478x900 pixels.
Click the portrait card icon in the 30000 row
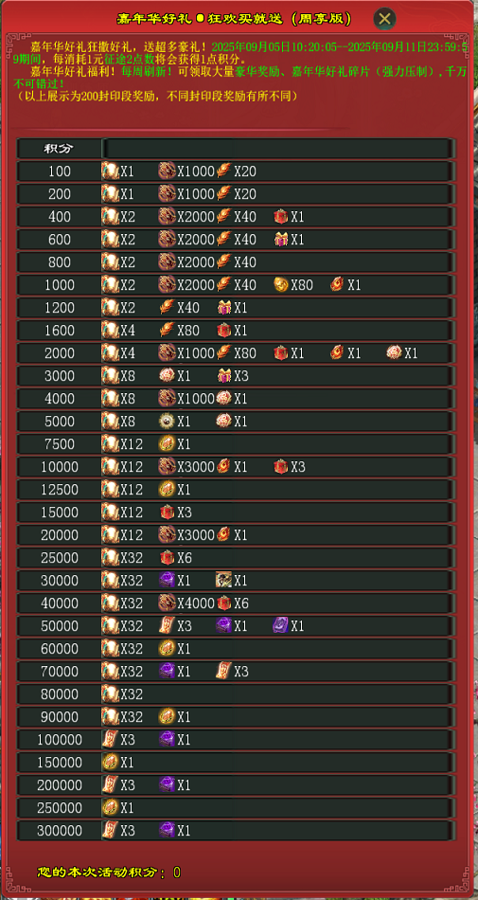223,581
